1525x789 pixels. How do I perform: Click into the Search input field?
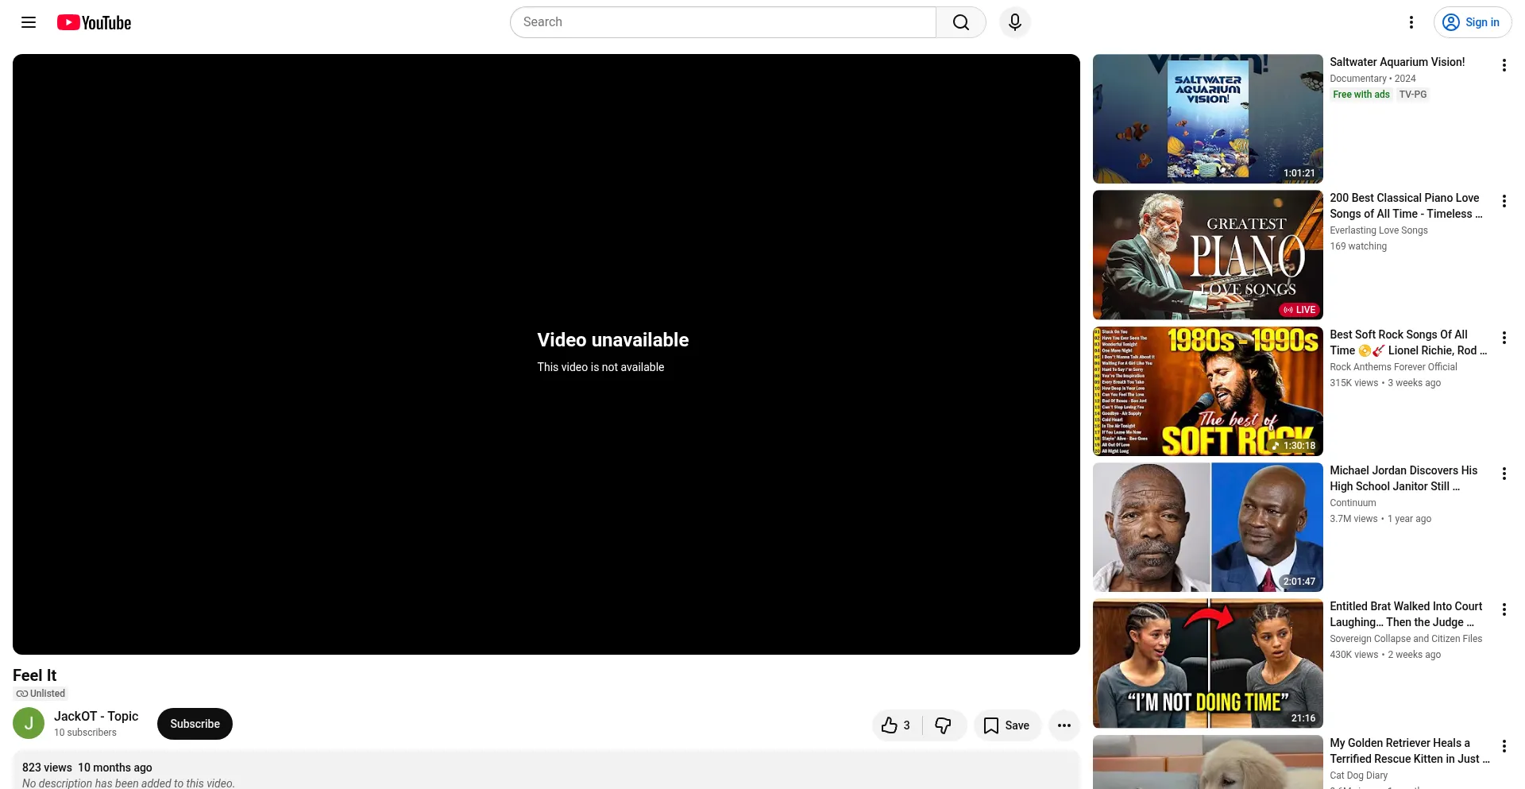(x=723, y=22)
